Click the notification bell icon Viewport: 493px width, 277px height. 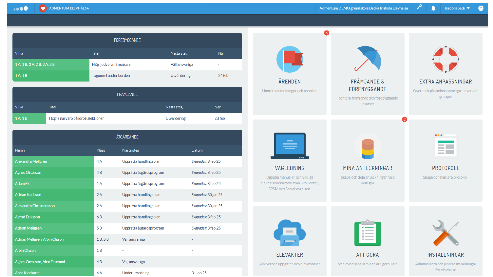coord(433,8)
